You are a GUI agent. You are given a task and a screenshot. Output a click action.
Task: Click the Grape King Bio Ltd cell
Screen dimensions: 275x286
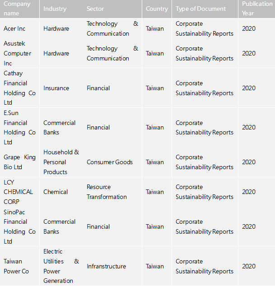tap(19, 162)
